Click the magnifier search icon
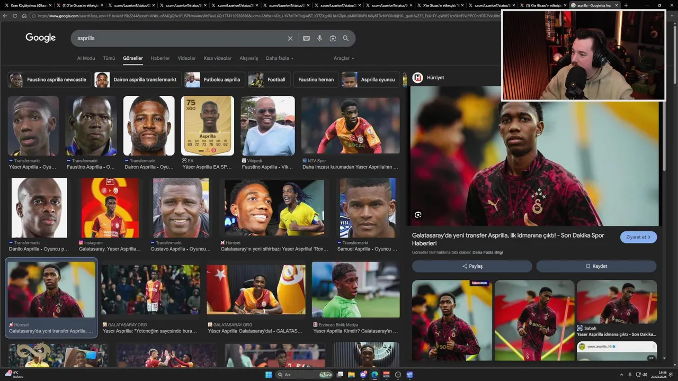Viewport: 678px width, 381px height. point(345,38)
